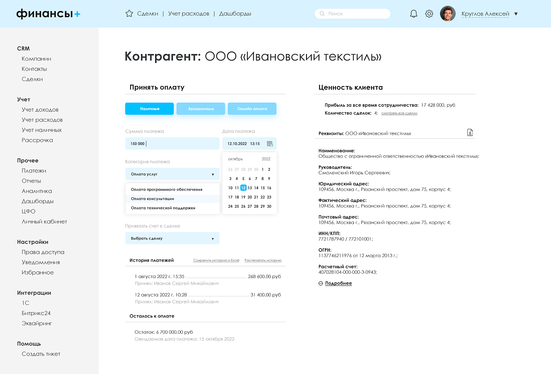Image resolution: width=551 pixels, height=374 pixels.
Task: Pick day 12 highlighted in the calendar
Action: (x=243, y=188)
